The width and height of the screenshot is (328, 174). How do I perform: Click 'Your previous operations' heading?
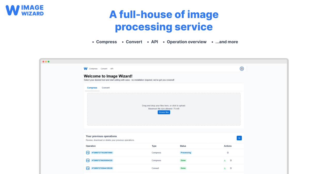(x=101, y=136)
